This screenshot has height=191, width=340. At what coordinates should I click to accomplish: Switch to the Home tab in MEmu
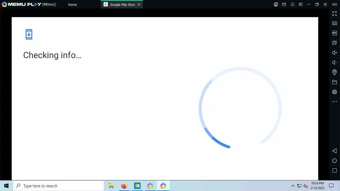pos(72,5)
